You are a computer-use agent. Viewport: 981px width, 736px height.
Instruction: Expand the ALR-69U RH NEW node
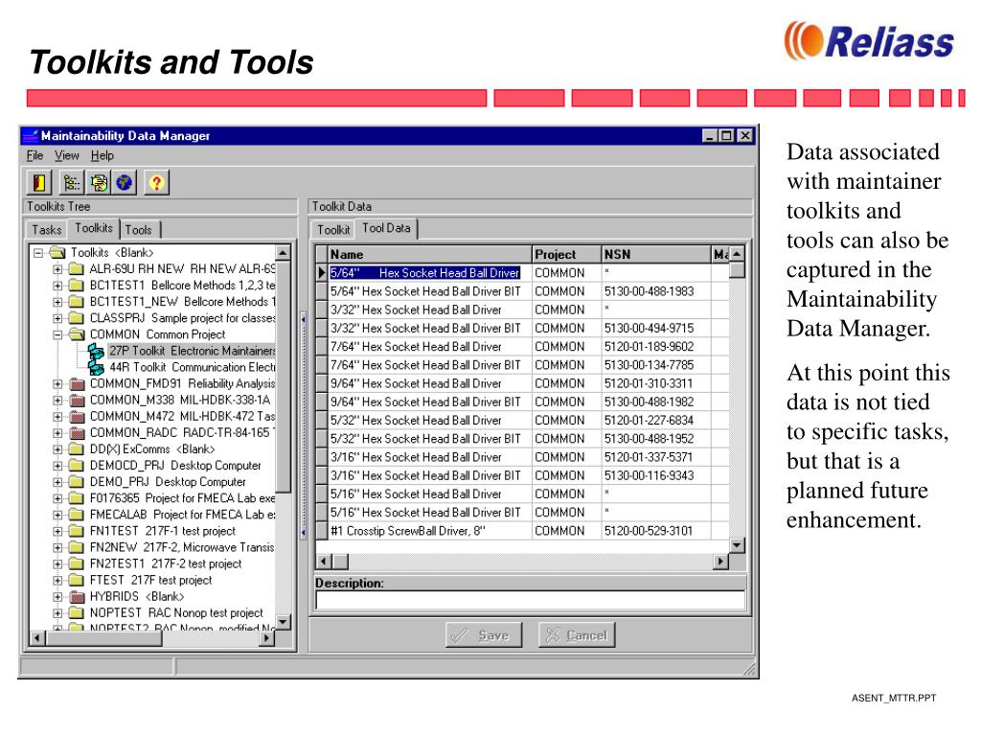[x=57, y=269]
